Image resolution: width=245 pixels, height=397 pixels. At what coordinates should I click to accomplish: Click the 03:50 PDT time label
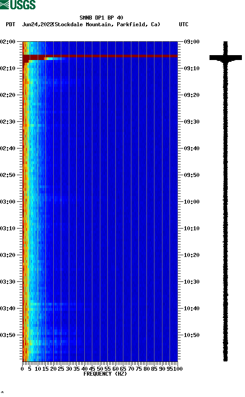(8, 335)
